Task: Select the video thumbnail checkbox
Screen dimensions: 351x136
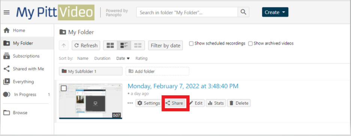Action: (x=64, y=88)
